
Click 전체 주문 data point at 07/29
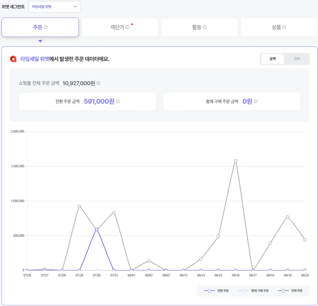coord(79,206)
